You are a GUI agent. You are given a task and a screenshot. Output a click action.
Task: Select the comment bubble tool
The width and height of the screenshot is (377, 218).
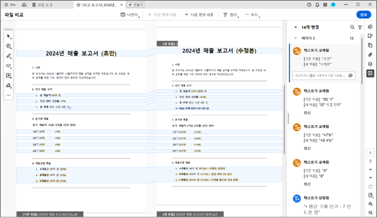9,46
